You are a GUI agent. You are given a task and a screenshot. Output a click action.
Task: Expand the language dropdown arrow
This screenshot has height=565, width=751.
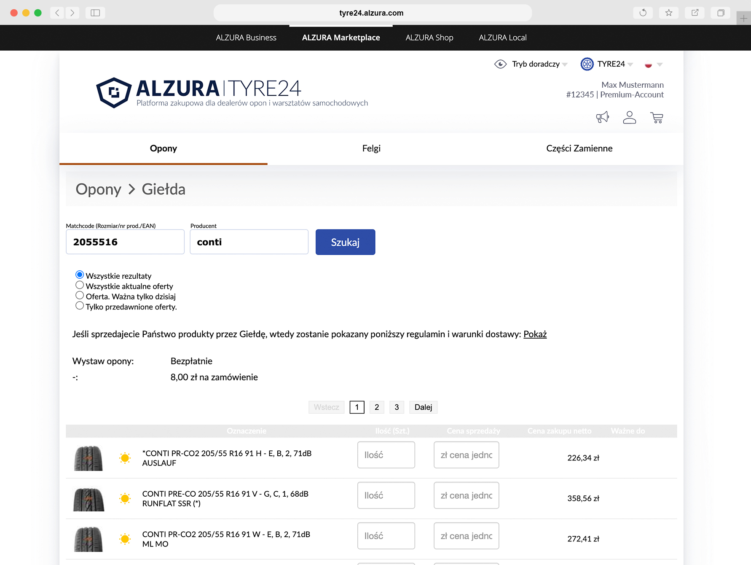(660, 65)
